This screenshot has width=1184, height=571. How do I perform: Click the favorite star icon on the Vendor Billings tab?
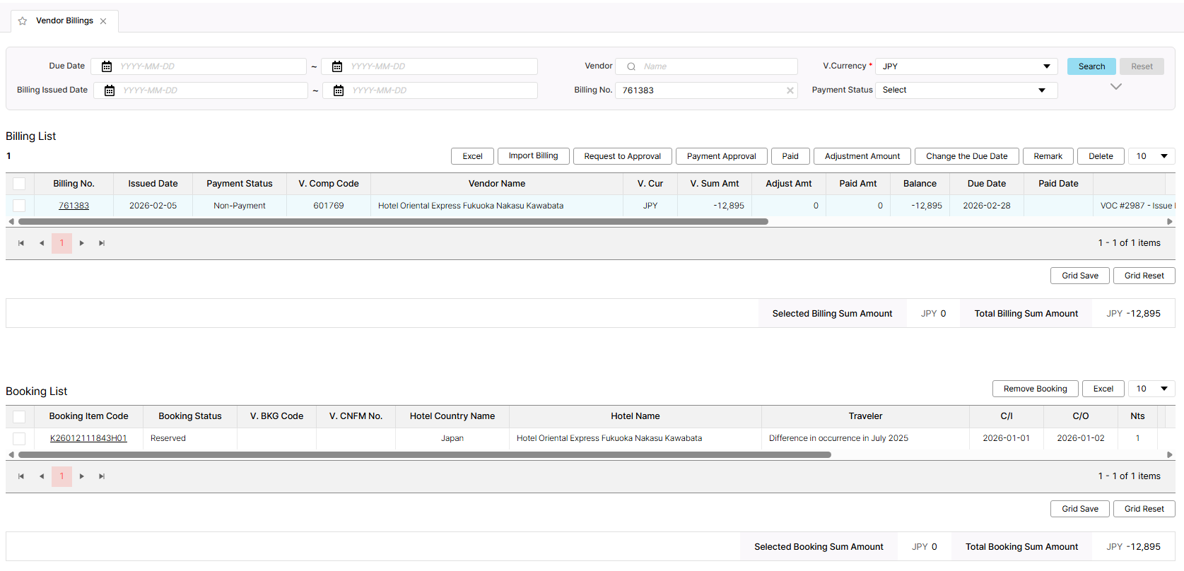coord(23,21)
